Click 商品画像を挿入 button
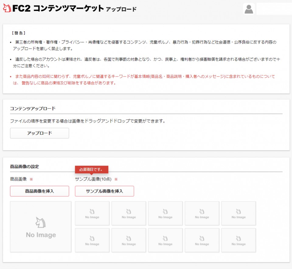 click(40, 191)
